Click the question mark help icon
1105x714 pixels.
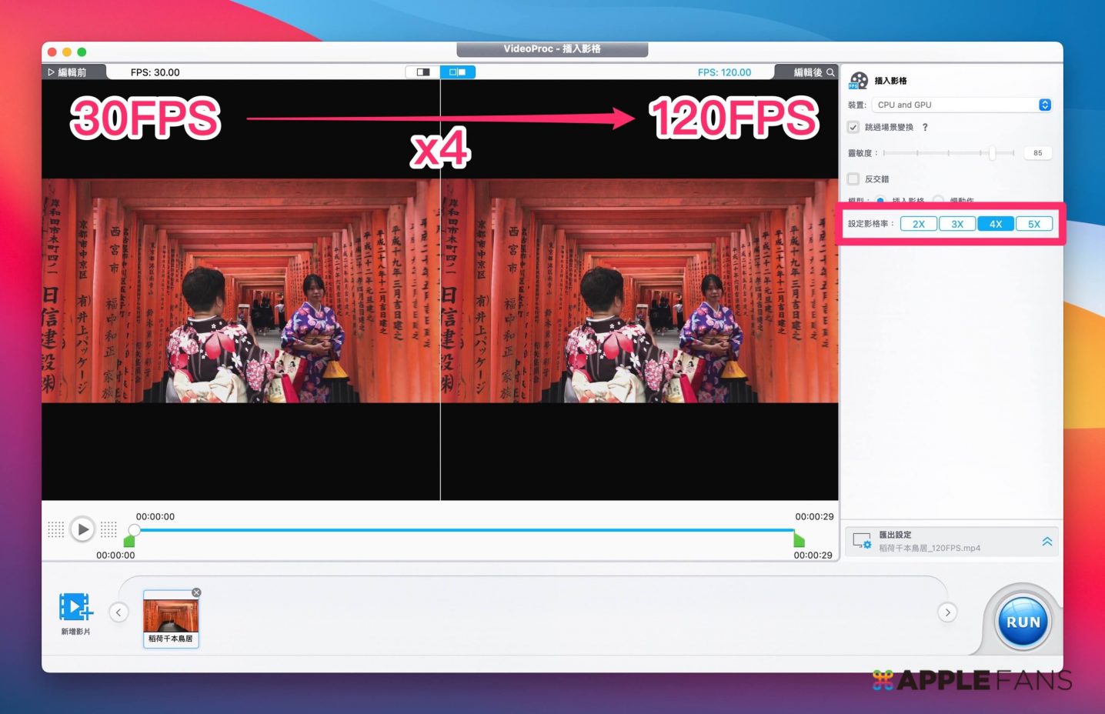pyautogui.click(x=925, y=128)
